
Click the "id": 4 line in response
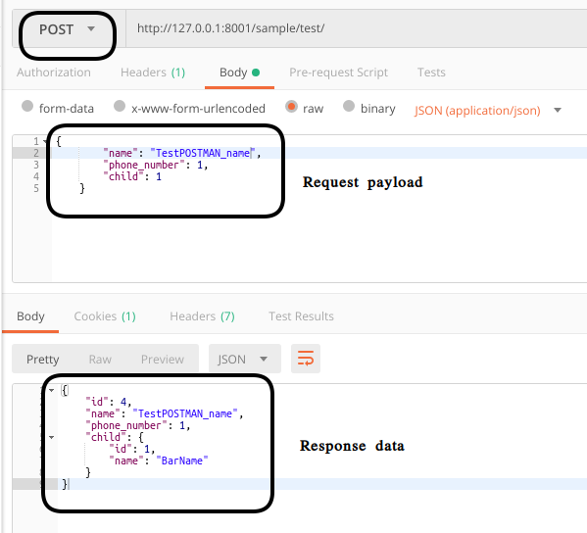(x=109, y=402)
